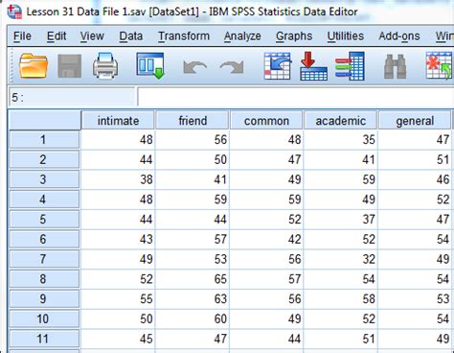Click the Go to case icon
Viewport: 454px width, 353px height.
pos(278,66)
